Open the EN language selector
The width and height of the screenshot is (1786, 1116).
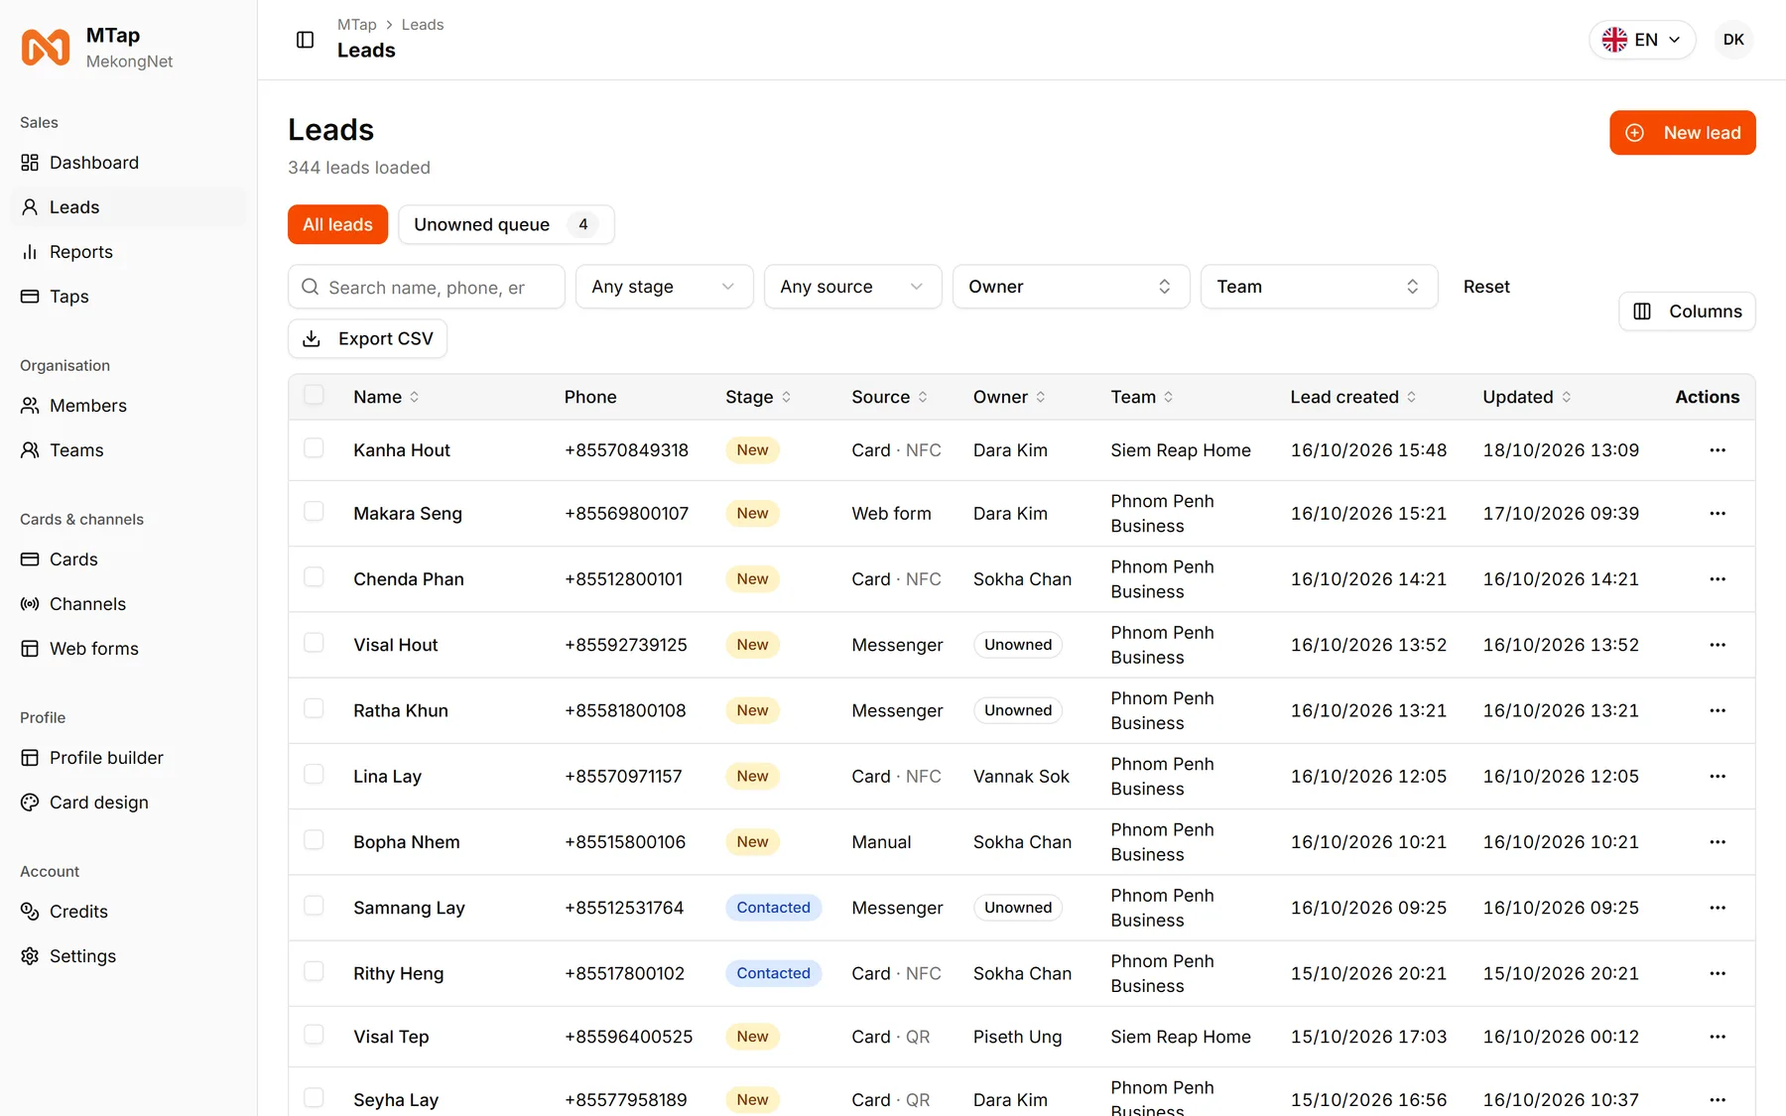click(x=1642, y=40)
